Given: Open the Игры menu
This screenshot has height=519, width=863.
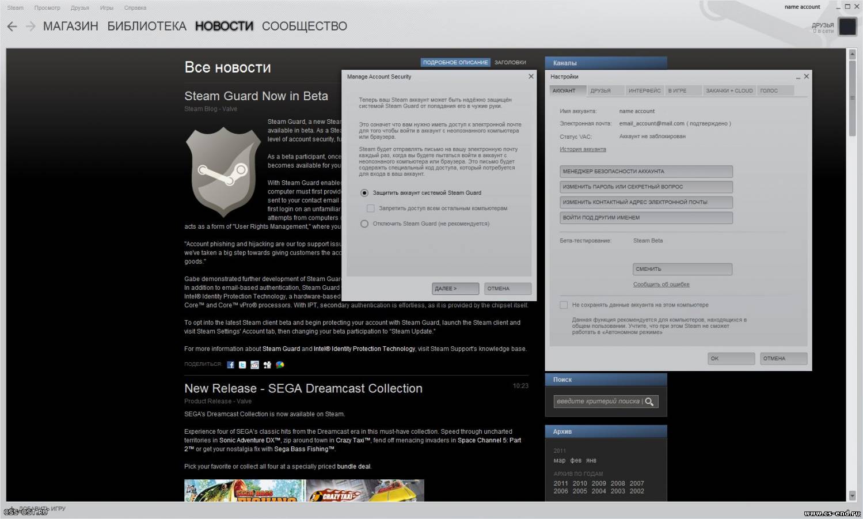Looking at the screenshot, I should coord(107,7).
